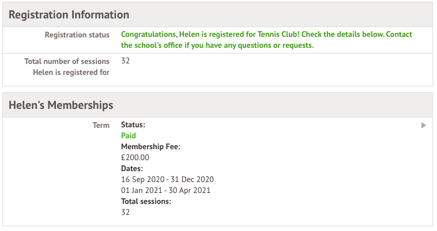Select the 01 Jan 2021 - 30 Apr 2021 date range
437x231 pixels.
click(165, 190)
